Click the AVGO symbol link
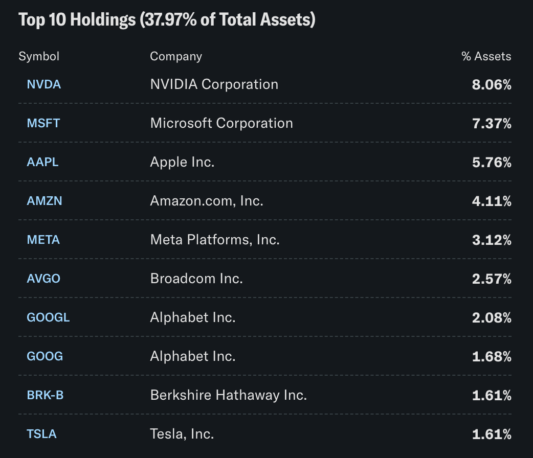This screenshot has width=533, height=458. click(x=43, y=279)
